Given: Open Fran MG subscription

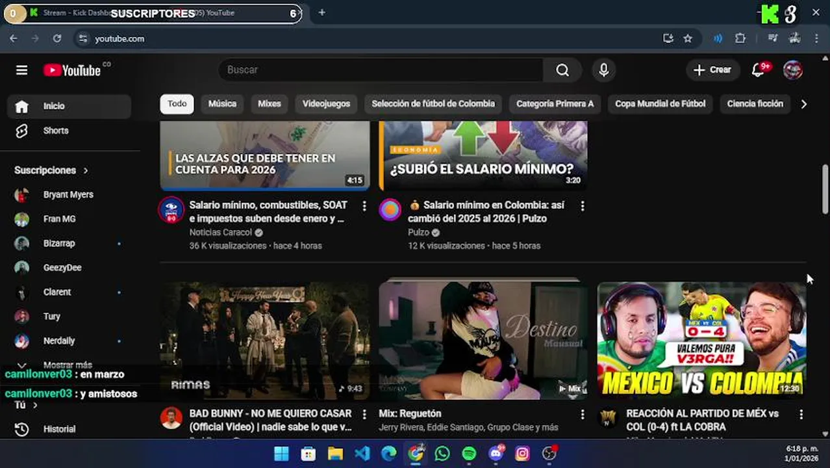Looking at the screenshot, I should 69,219.
